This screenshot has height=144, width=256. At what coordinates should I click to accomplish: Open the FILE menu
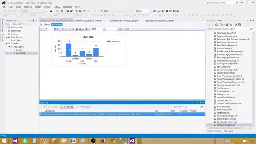coord(4,7)
